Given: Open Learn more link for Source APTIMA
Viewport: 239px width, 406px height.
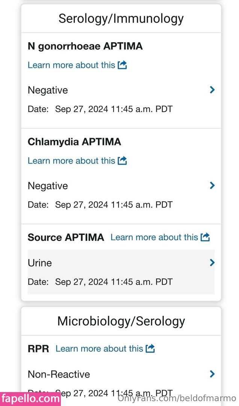Looking at the screenshot, I should (154, 237).
